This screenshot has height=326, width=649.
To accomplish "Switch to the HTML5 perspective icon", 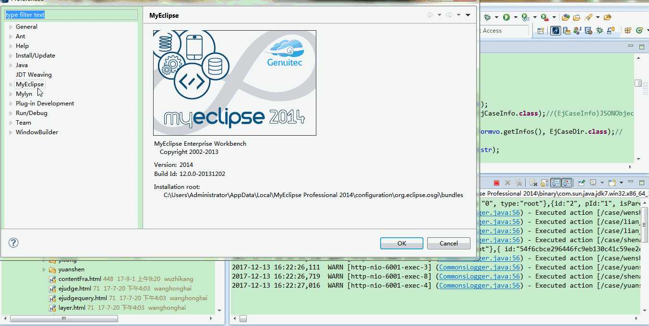I will click(x=589, y=31).
